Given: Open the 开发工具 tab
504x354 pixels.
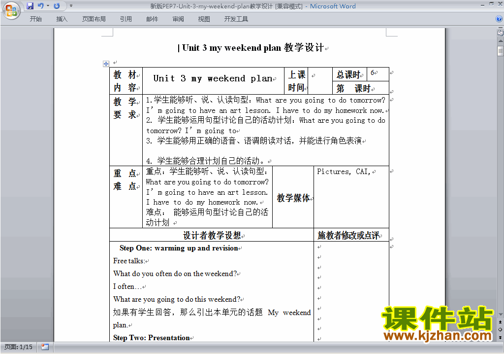Looking at the screenshot, I should coord(236,19).
